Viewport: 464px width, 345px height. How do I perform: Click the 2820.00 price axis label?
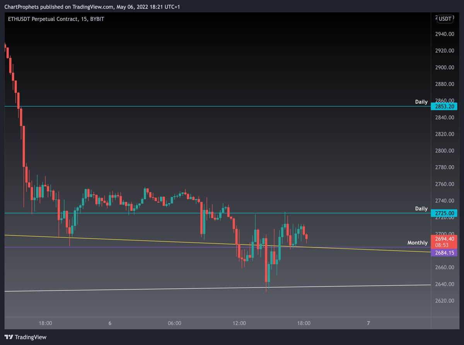click(445, 134)
